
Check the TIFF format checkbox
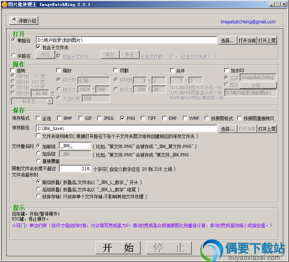(143, 118)
